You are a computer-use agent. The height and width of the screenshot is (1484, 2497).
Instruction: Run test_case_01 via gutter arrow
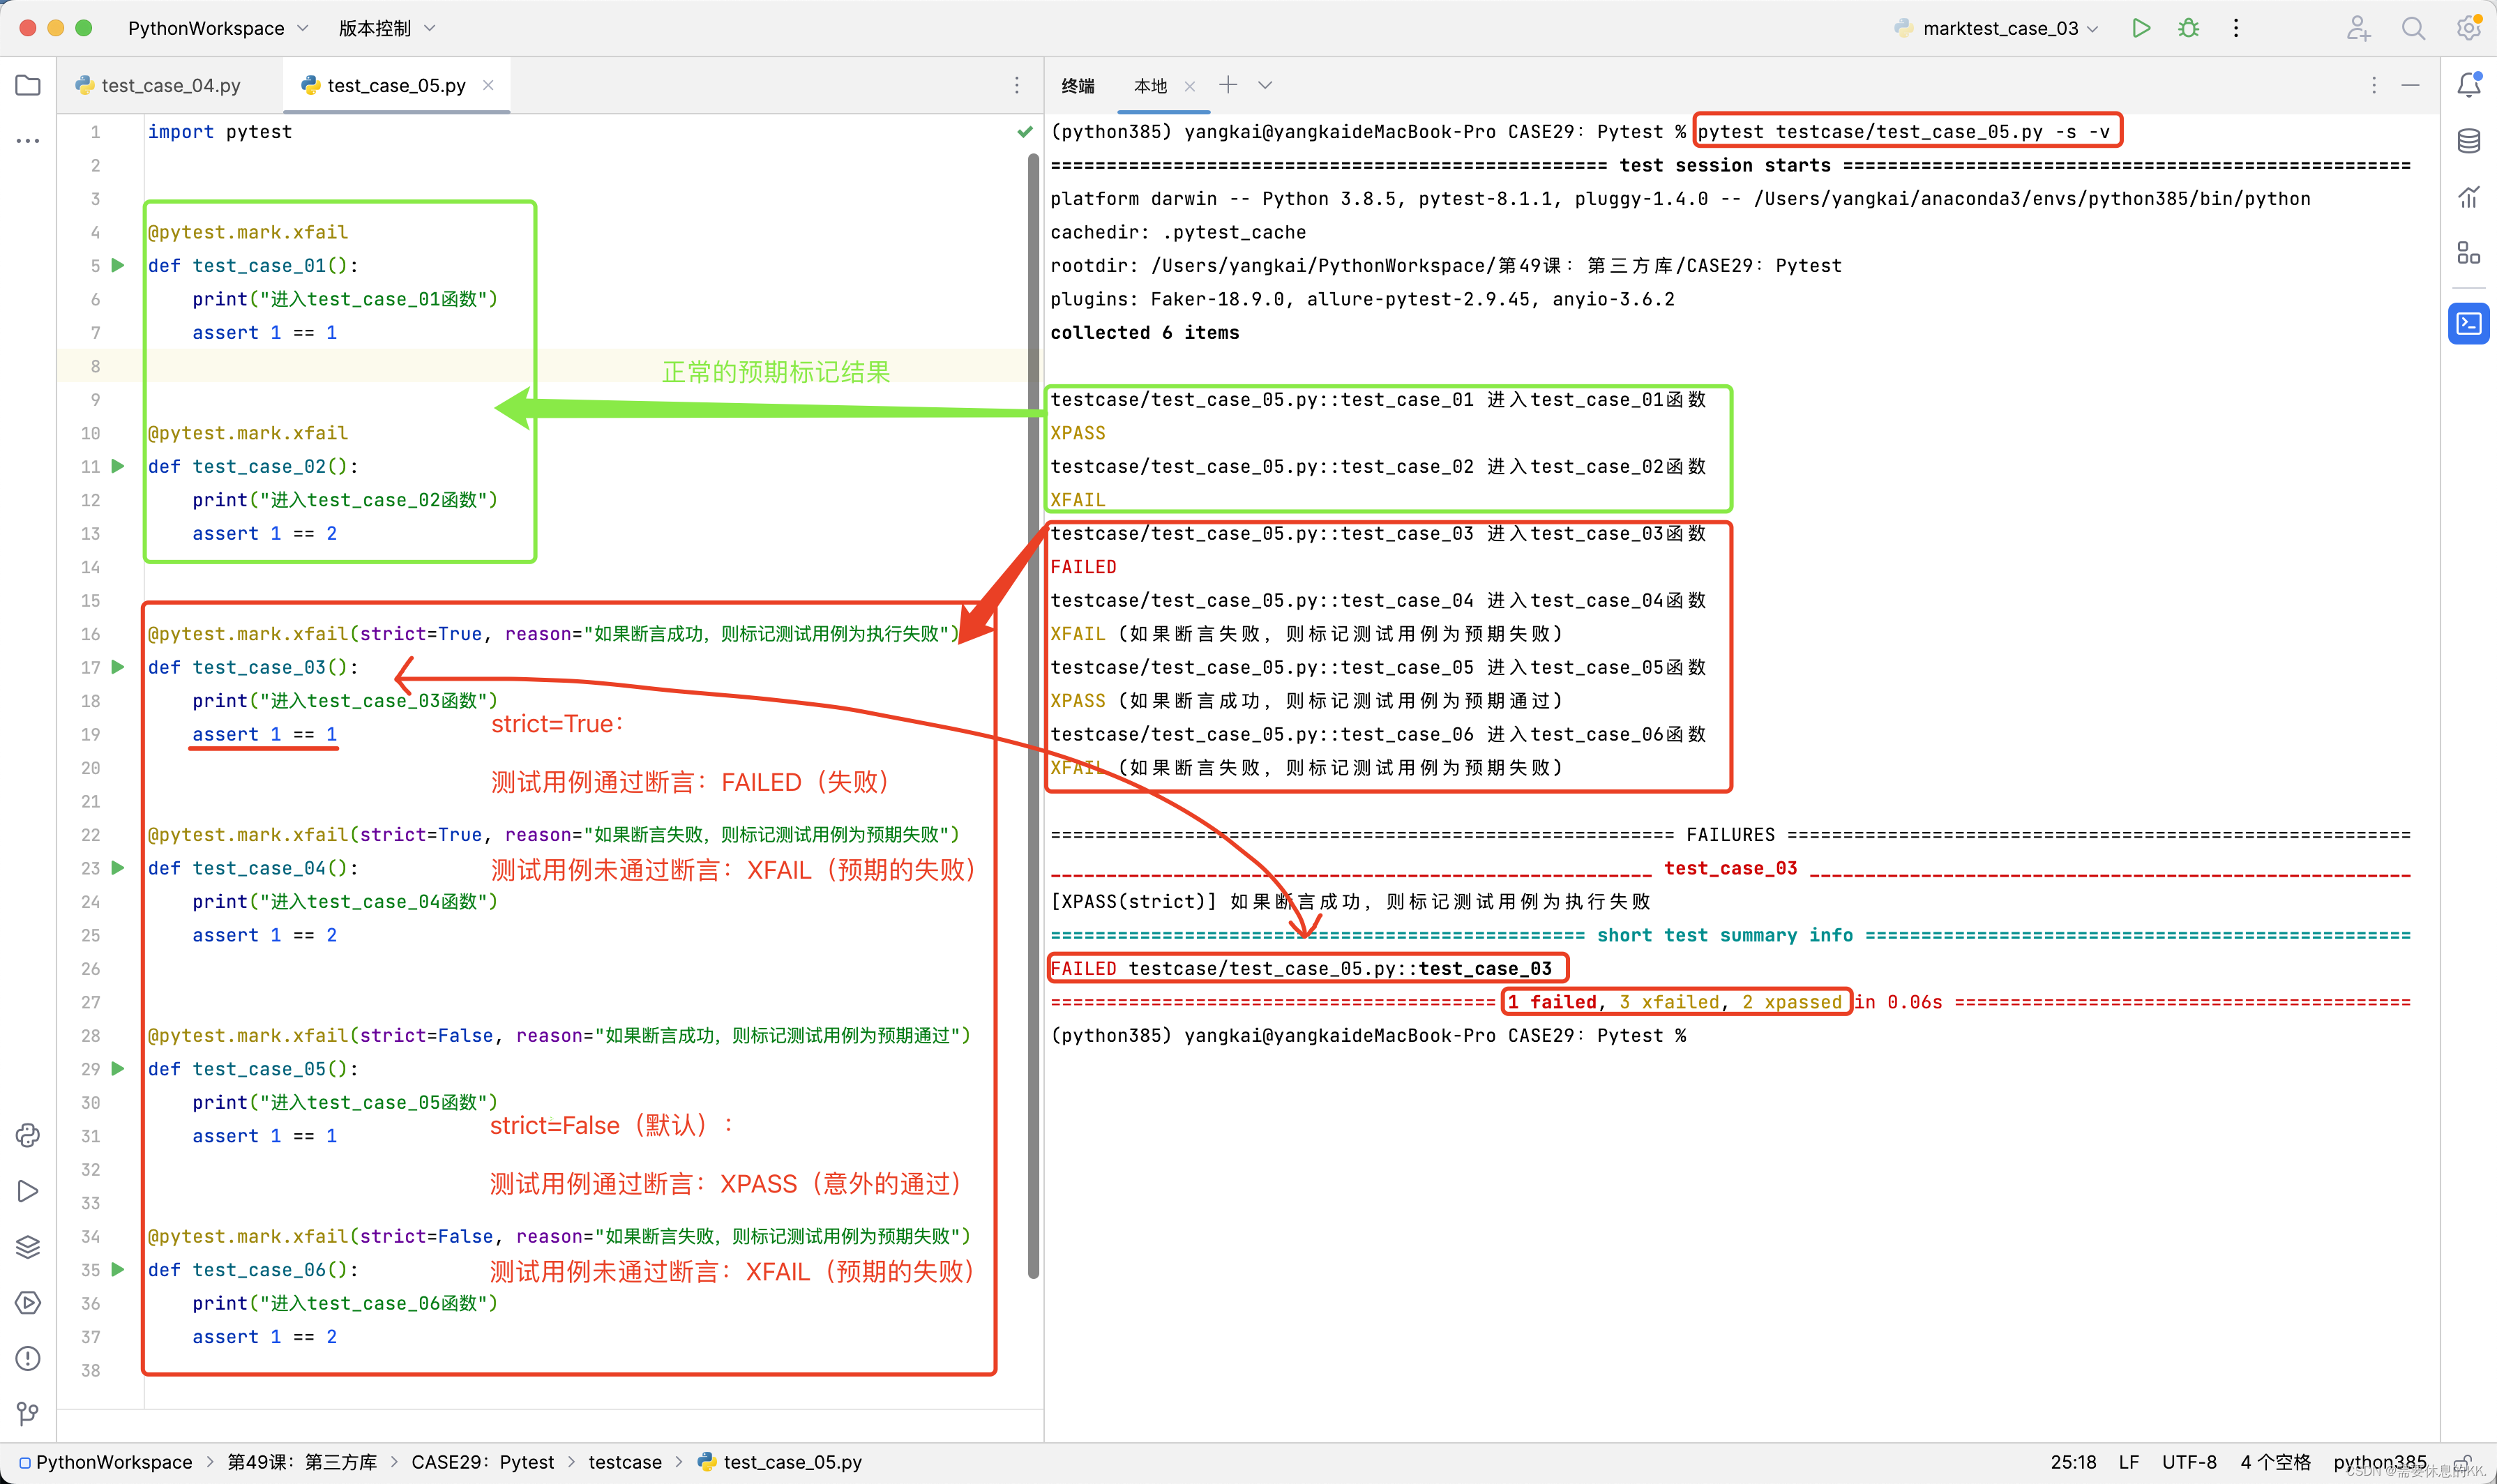point(118,265)
